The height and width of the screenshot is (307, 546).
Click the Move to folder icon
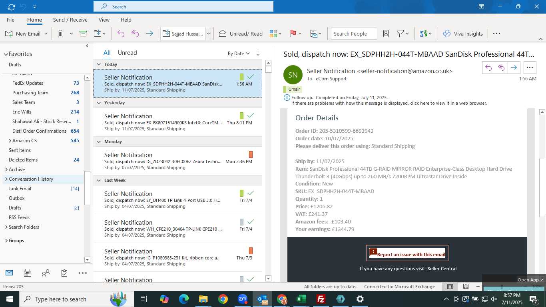tap(98, 34)
